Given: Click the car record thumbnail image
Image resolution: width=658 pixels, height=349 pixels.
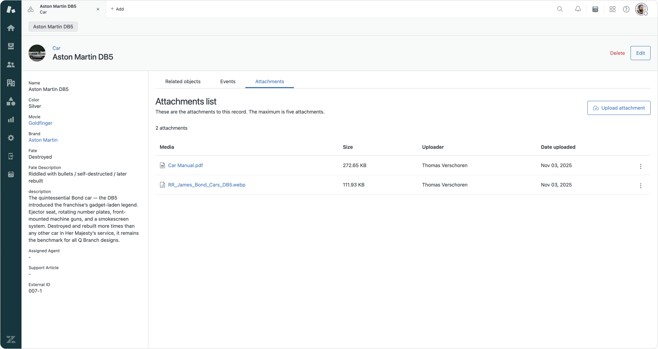Looking at the screenshot, I should point(37,53).
